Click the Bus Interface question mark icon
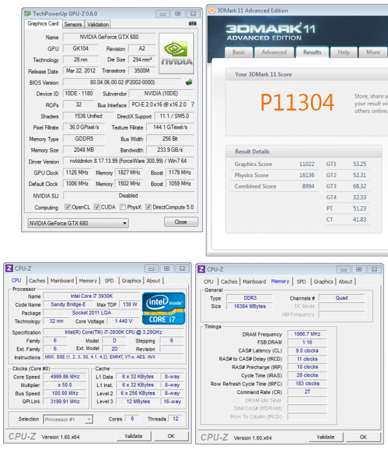 (193, 105)
